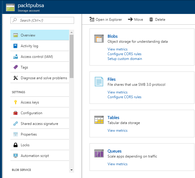The width and height of the screenshot is (195, 178).
Task: Select Activity log in the sidebar
Action: pyautogui.click(x=29, y=46)
